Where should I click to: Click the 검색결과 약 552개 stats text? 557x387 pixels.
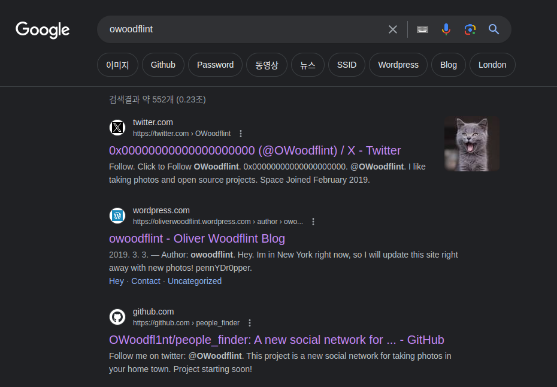point(157,99)
